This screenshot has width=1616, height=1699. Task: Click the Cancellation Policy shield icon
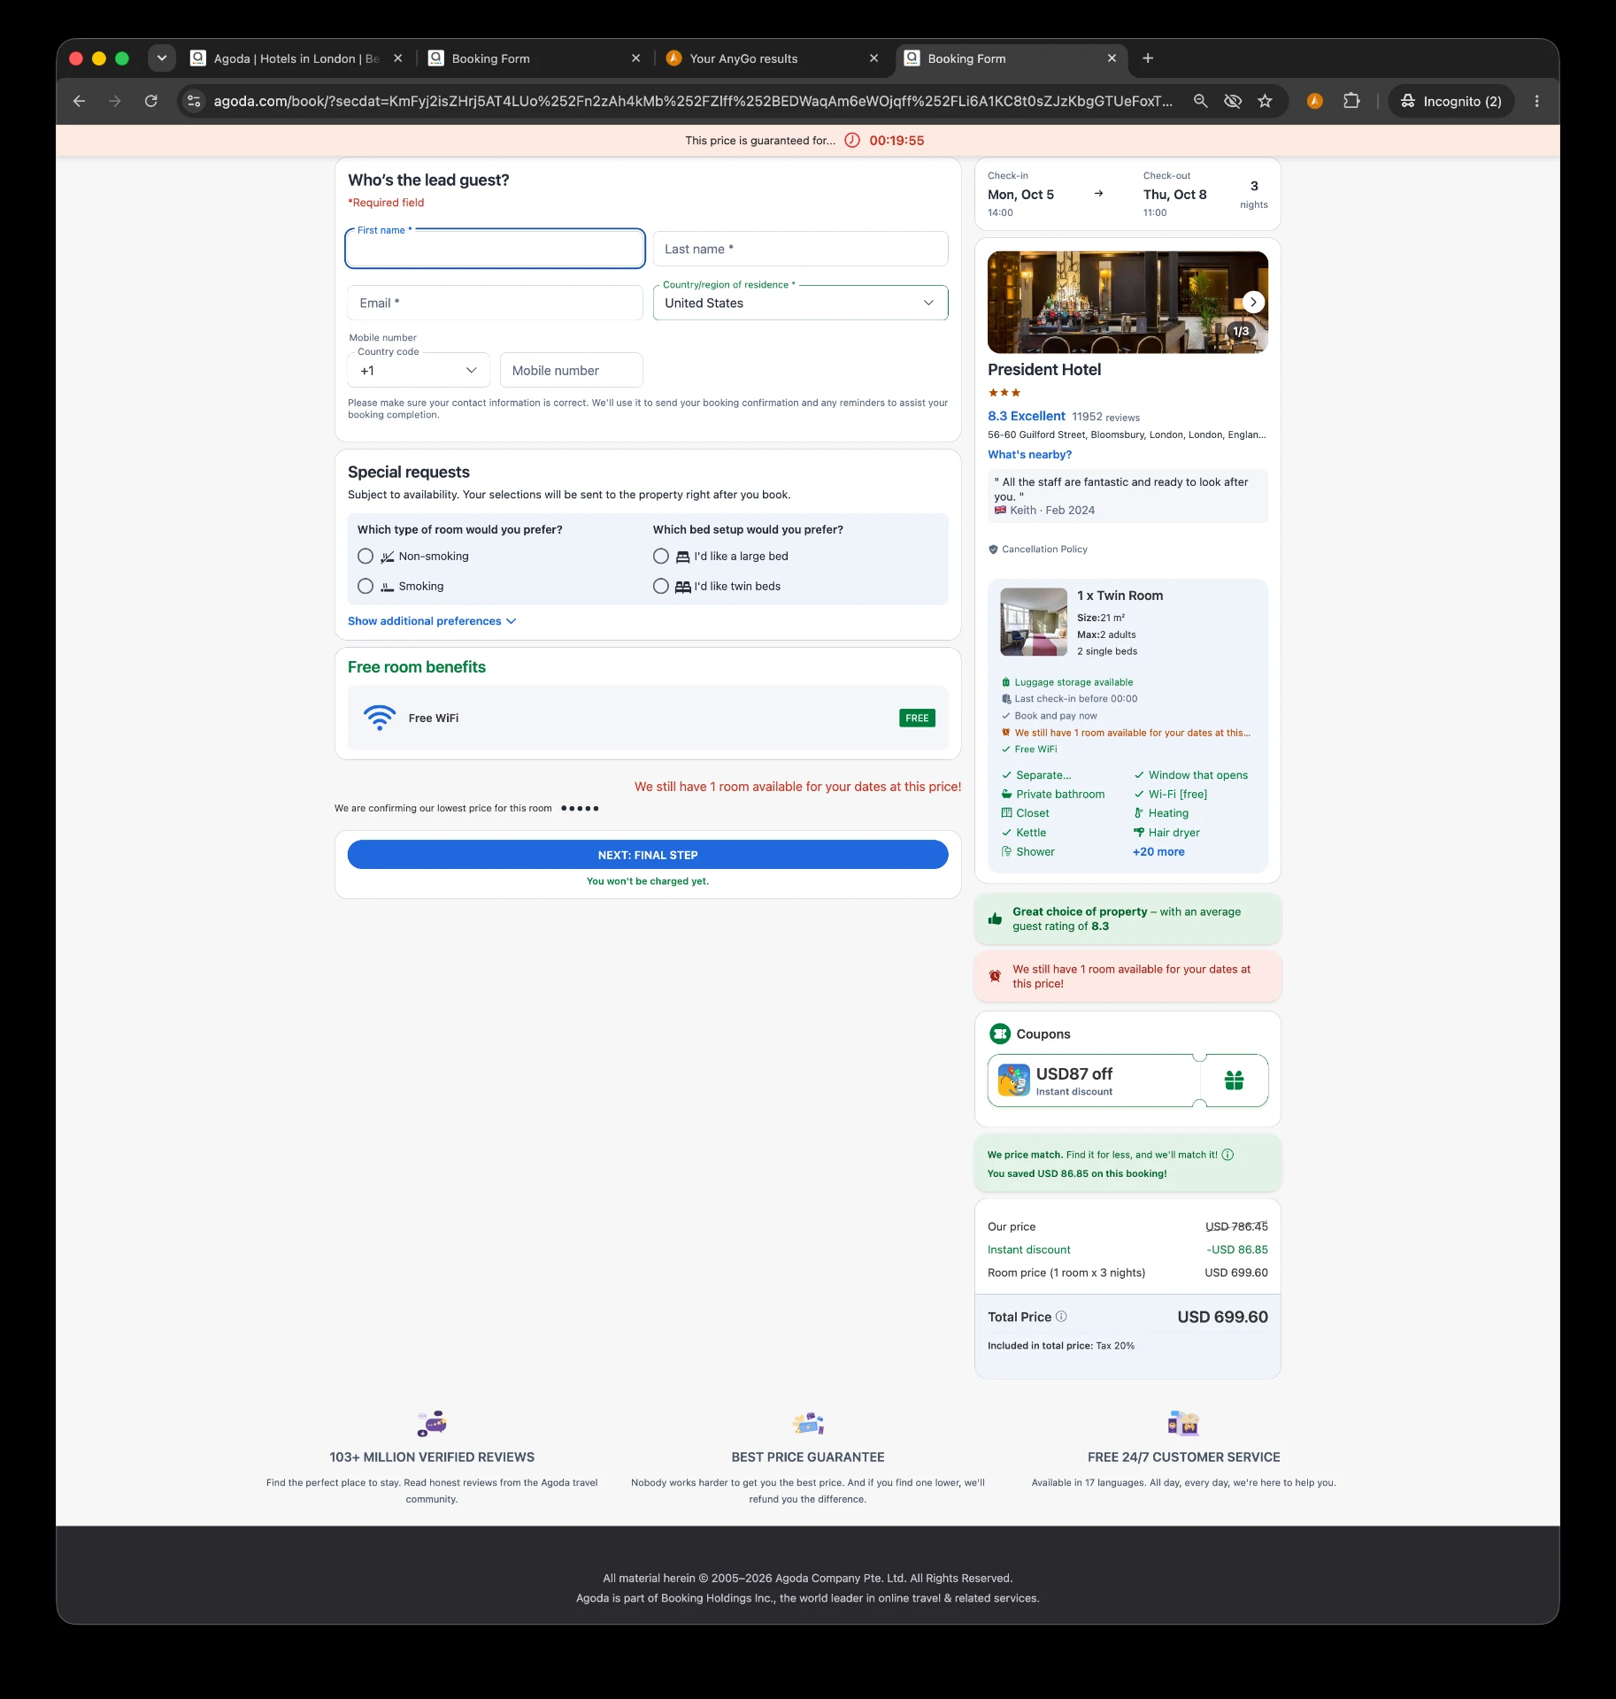pyautogui.click(x=993, y=550)
